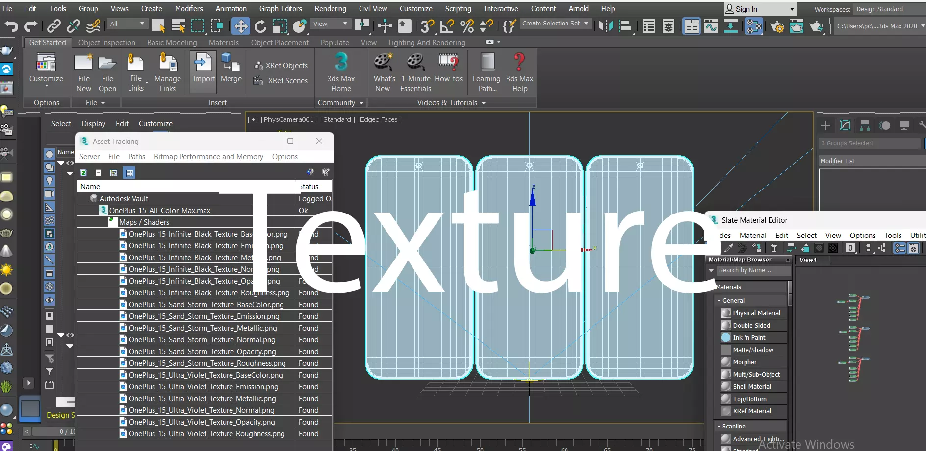Toggle Table View in Asset Tracking toolbar
Screen dimensions: 926x451
pos(129,173)
